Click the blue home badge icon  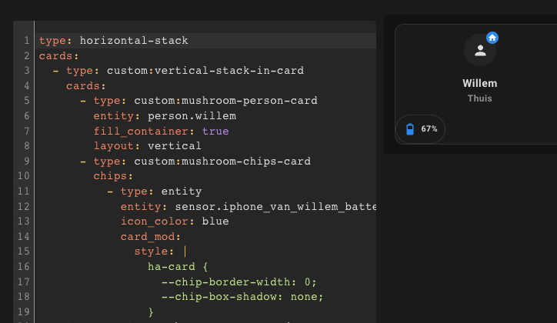(492, 38)
